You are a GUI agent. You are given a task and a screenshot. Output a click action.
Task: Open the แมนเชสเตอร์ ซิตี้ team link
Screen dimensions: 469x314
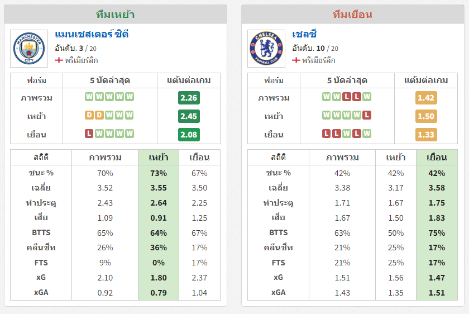point(92,35)
